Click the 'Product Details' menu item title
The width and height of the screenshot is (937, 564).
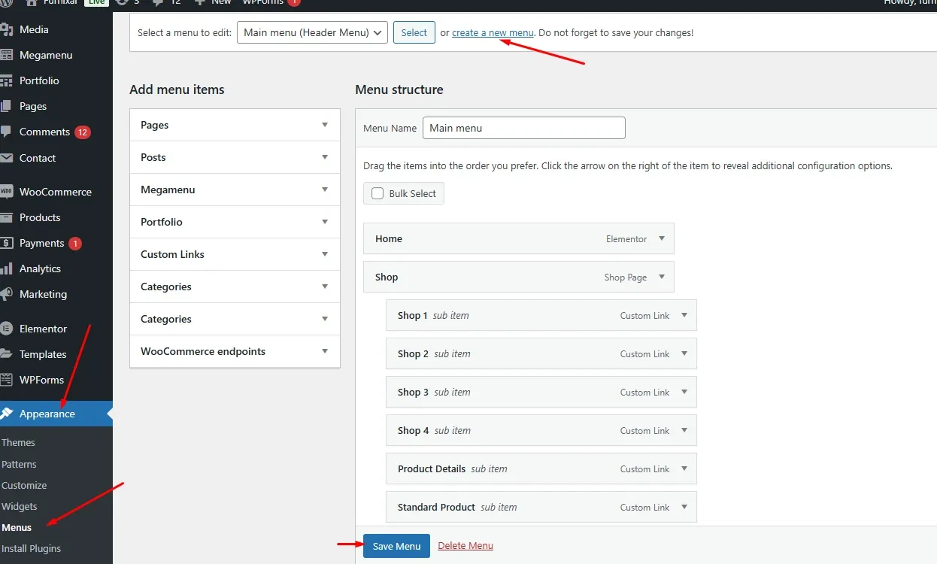pos(432,468)
